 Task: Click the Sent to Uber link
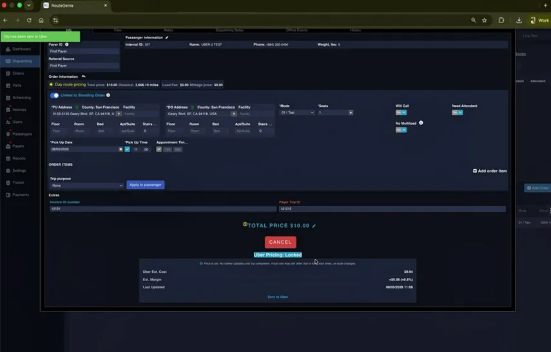pos(278,297)
